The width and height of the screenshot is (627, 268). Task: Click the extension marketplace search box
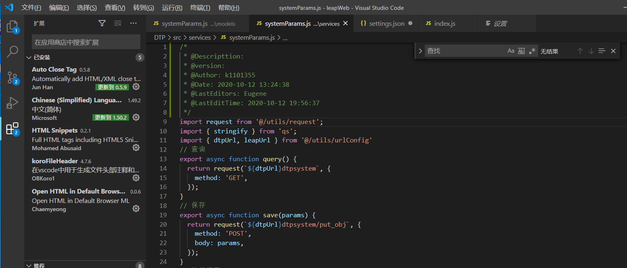click(86, 42)
